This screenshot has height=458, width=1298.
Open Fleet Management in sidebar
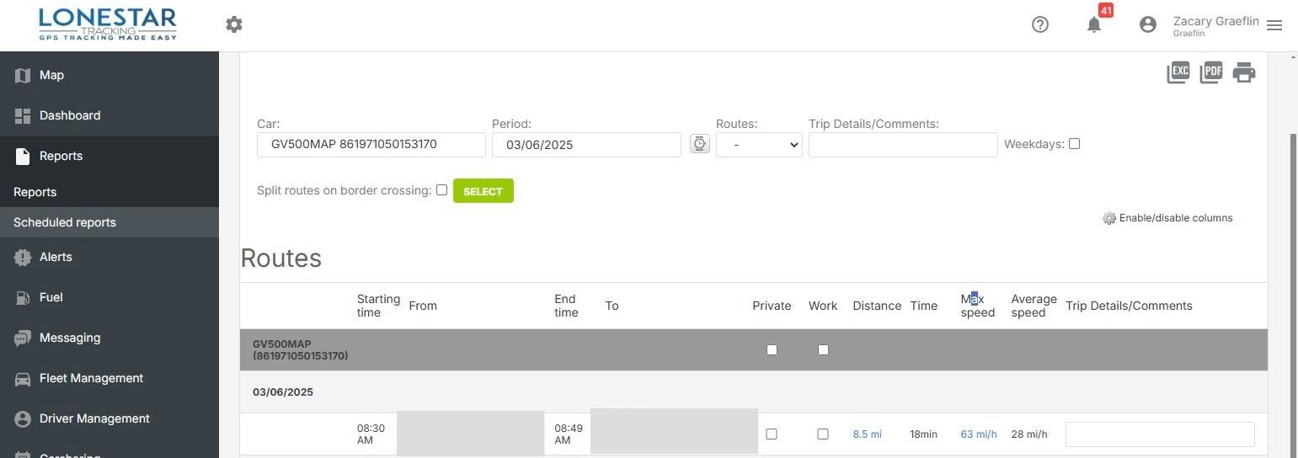tap(91, 378)
